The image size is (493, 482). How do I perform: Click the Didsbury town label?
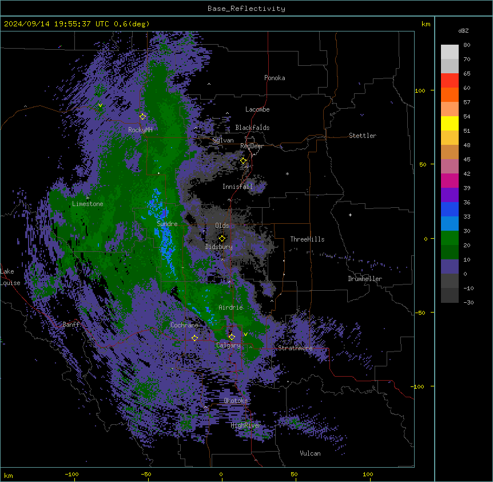pos(219,247)
